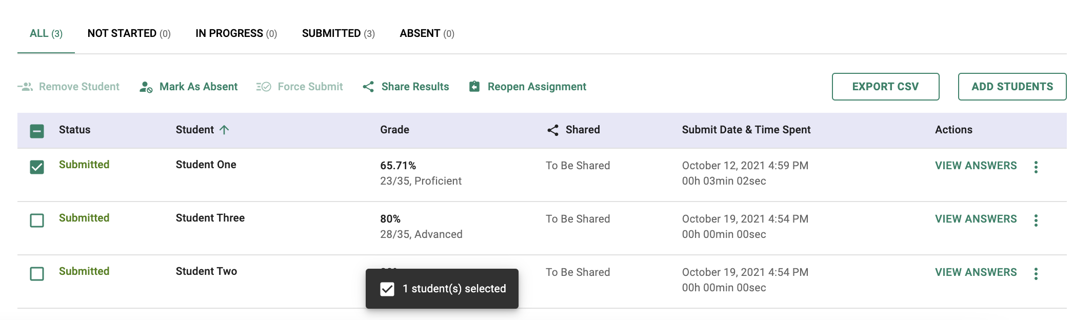Viewport: 1073px width, 320px height.
Task: Click the Export CSV button
Action: point(886,87)
